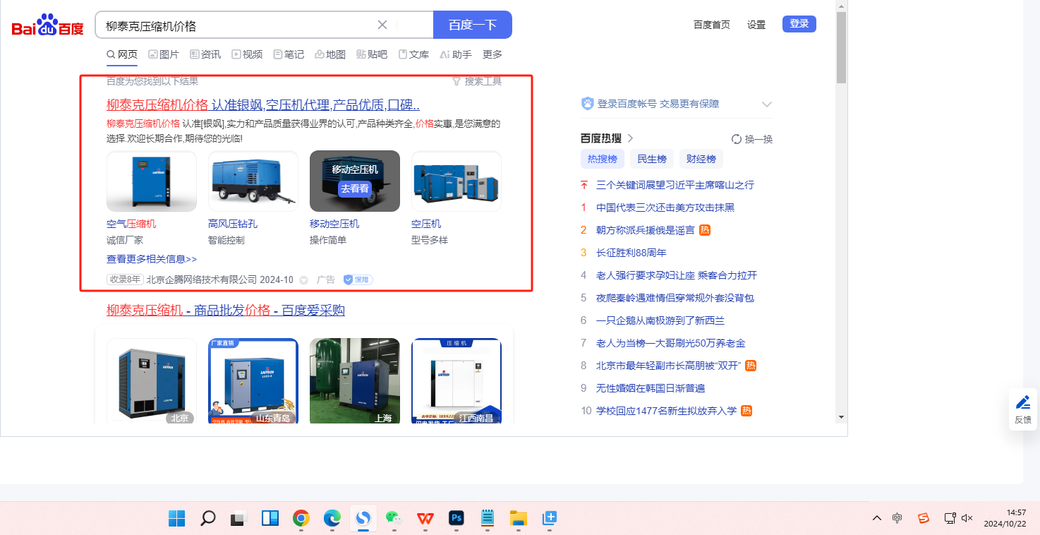
Task: Switch to the 图片 tab
Action: [164, 54]
